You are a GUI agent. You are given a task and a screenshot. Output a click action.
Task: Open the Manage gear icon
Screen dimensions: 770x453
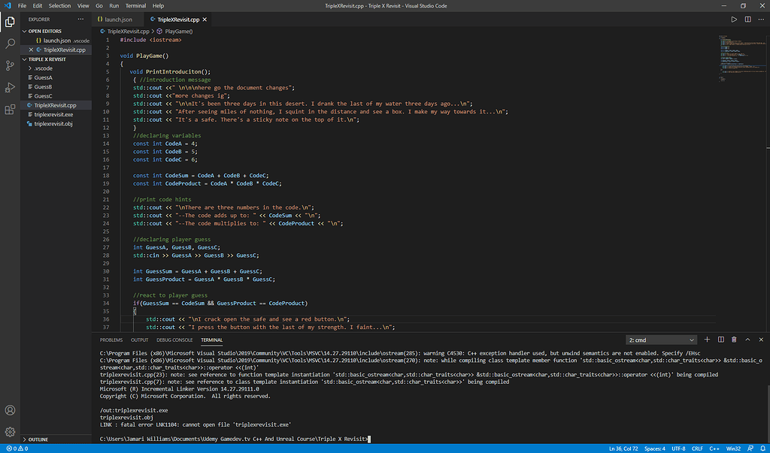coord(10,432)
